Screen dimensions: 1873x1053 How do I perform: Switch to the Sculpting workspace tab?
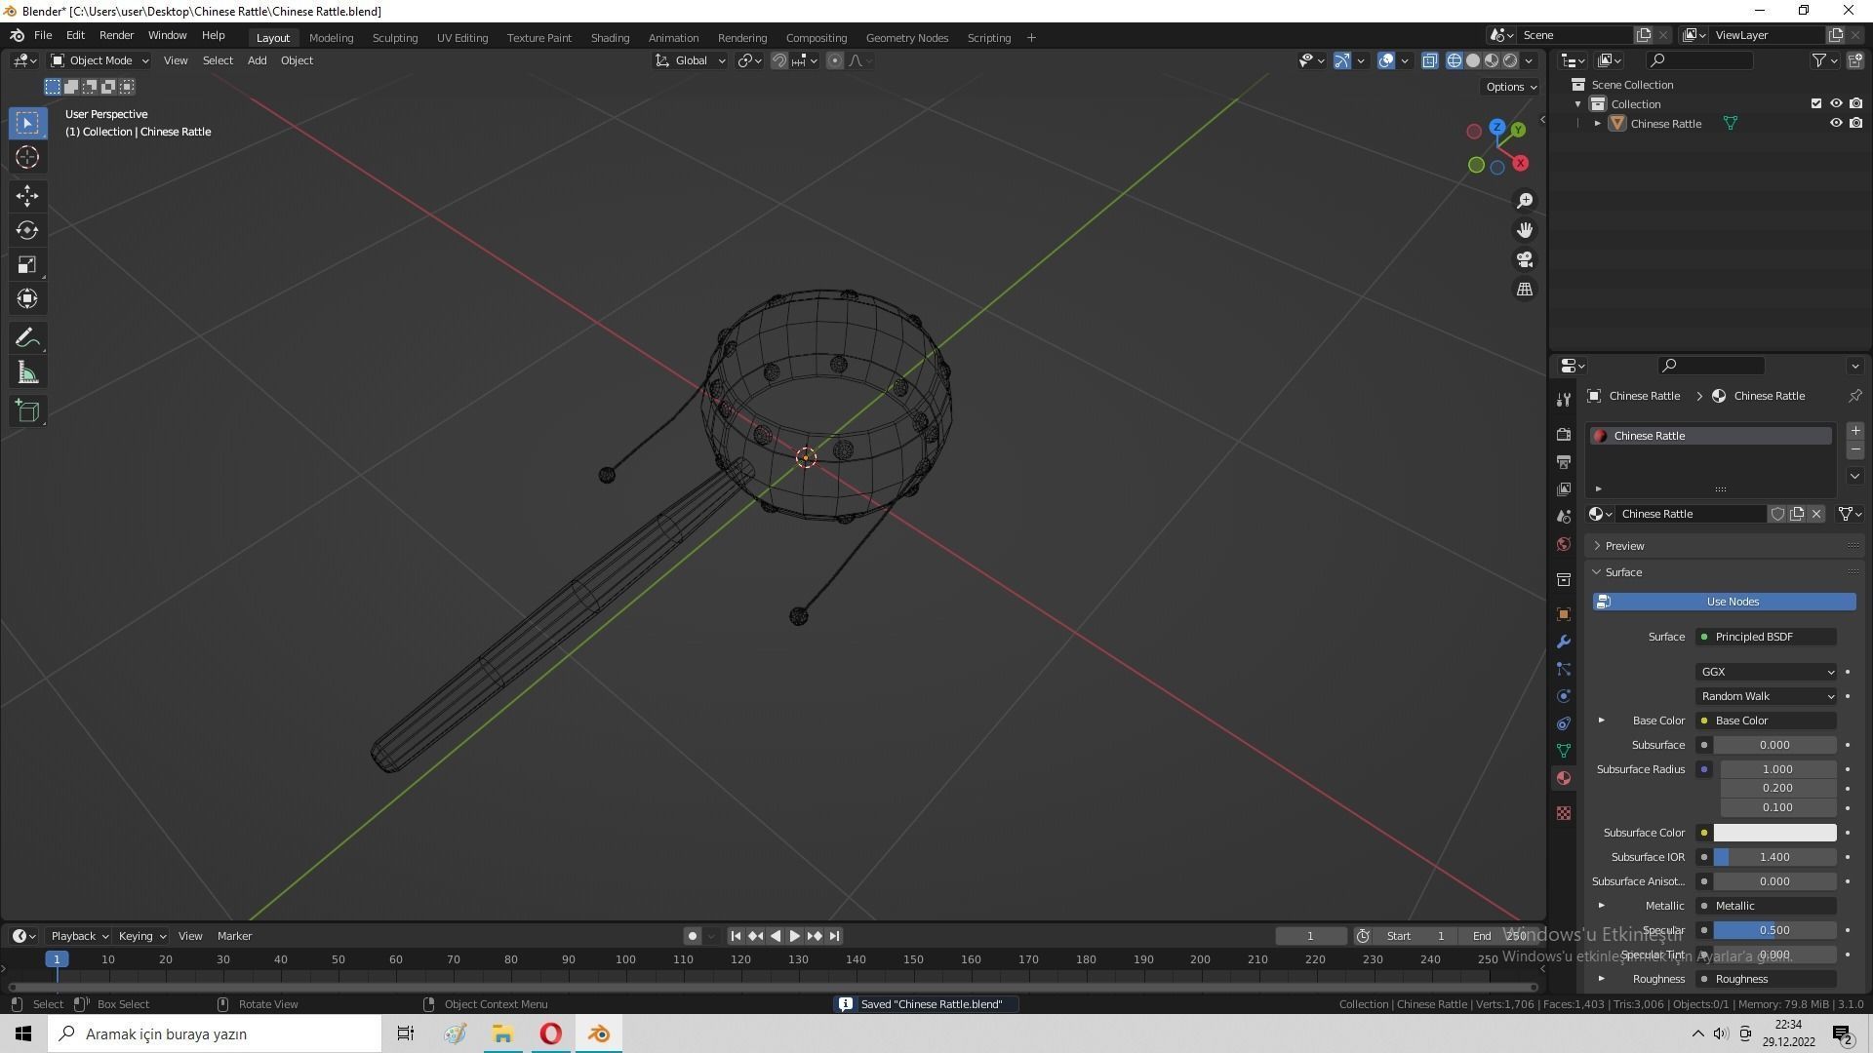tap(394, 38)
